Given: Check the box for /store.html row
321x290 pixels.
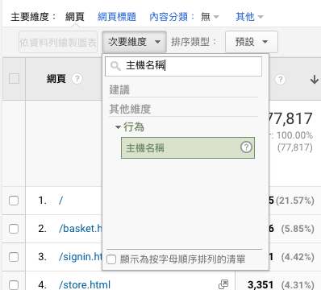Looking at the screenshot, I should pos(14,285).
